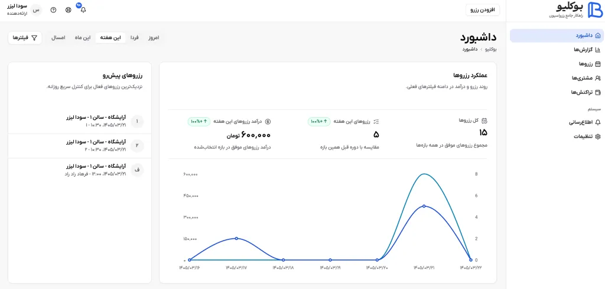Click the +100% badge of weekly reservations
Viewport: 605px width, 289px height.
tap(320, 122)
